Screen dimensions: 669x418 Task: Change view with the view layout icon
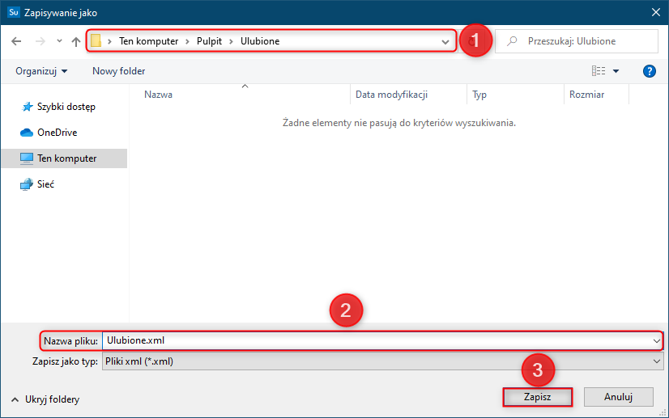(x=599, y=70)
